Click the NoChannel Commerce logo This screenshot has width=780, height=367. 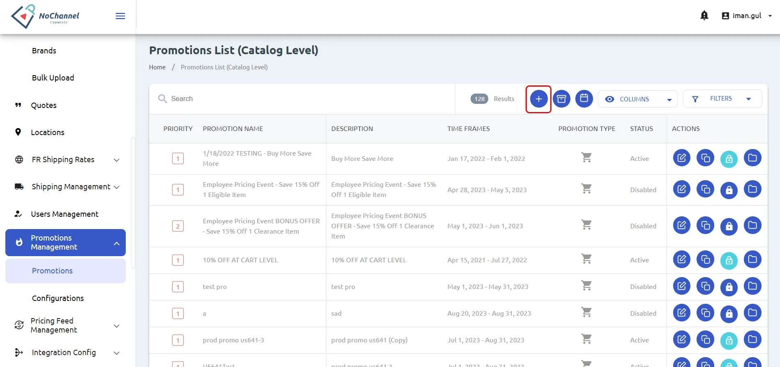45,16
